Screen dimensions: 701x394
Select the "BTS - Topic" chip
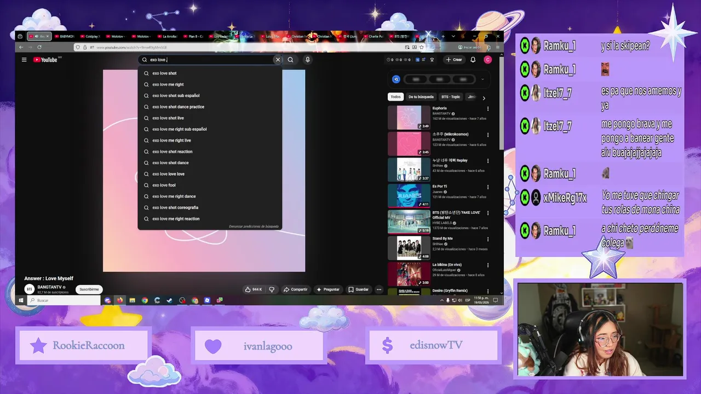(x=451, y=97)
